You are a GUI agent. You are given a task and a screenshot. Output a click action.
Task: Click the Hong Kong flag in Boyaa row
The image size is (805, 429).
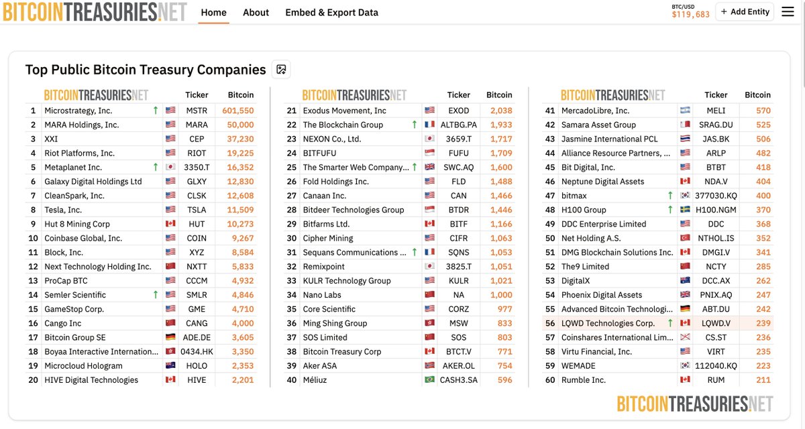coord(170,351)
